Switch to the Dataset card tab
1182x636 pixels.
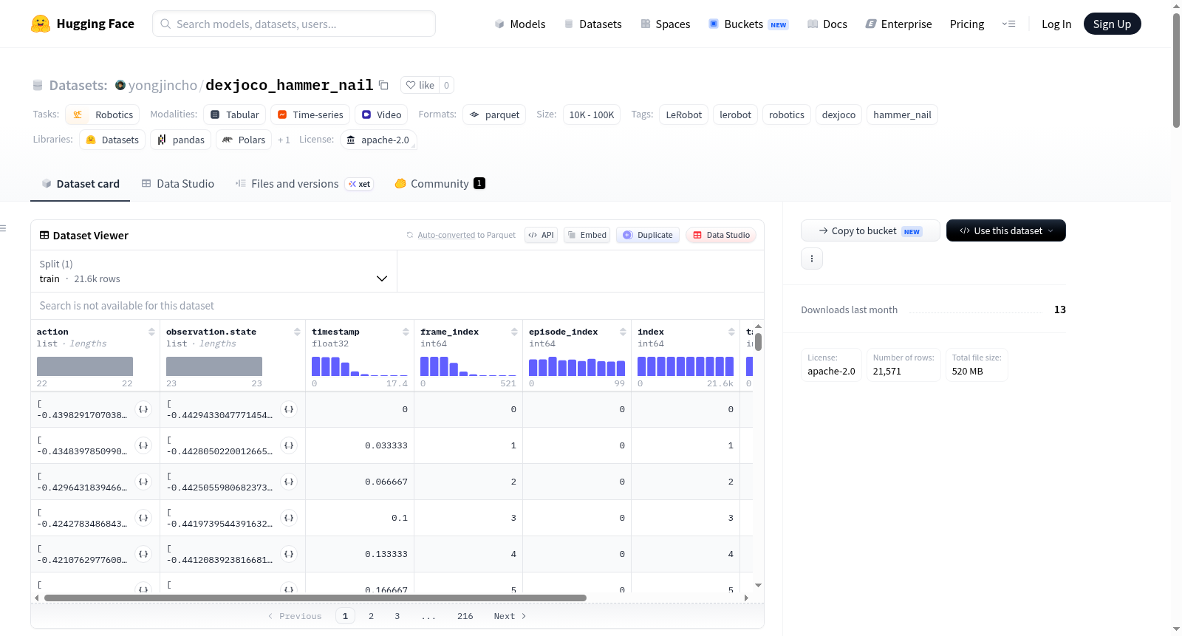click(x=81, y=184)
